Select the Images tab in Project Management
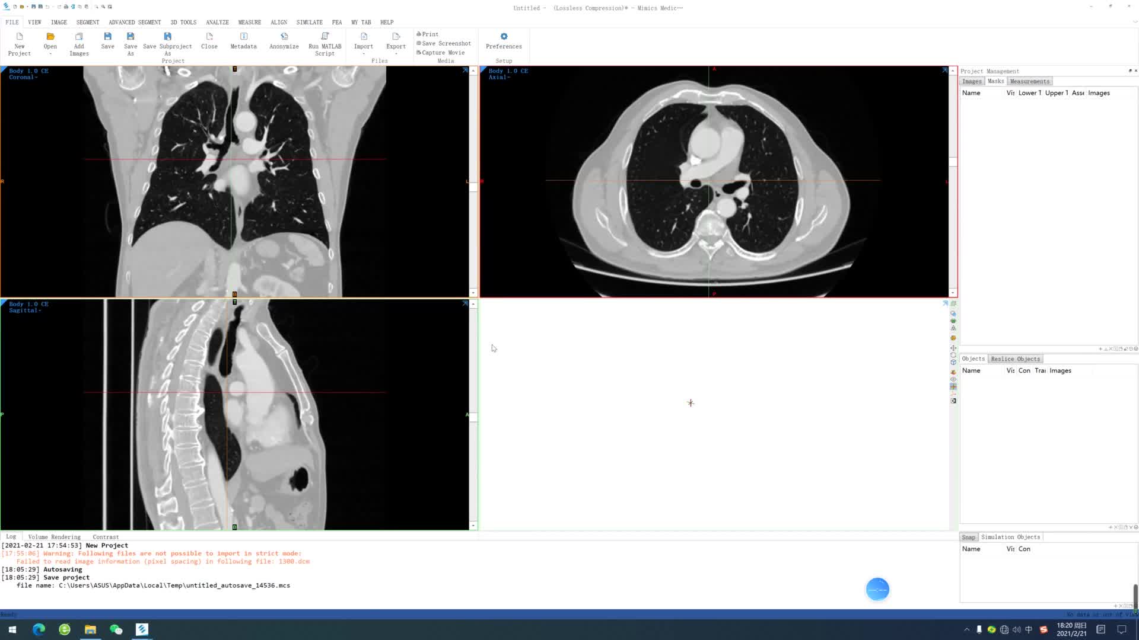The width and height of the screenshot is (1139, 640). pos(972,81)
